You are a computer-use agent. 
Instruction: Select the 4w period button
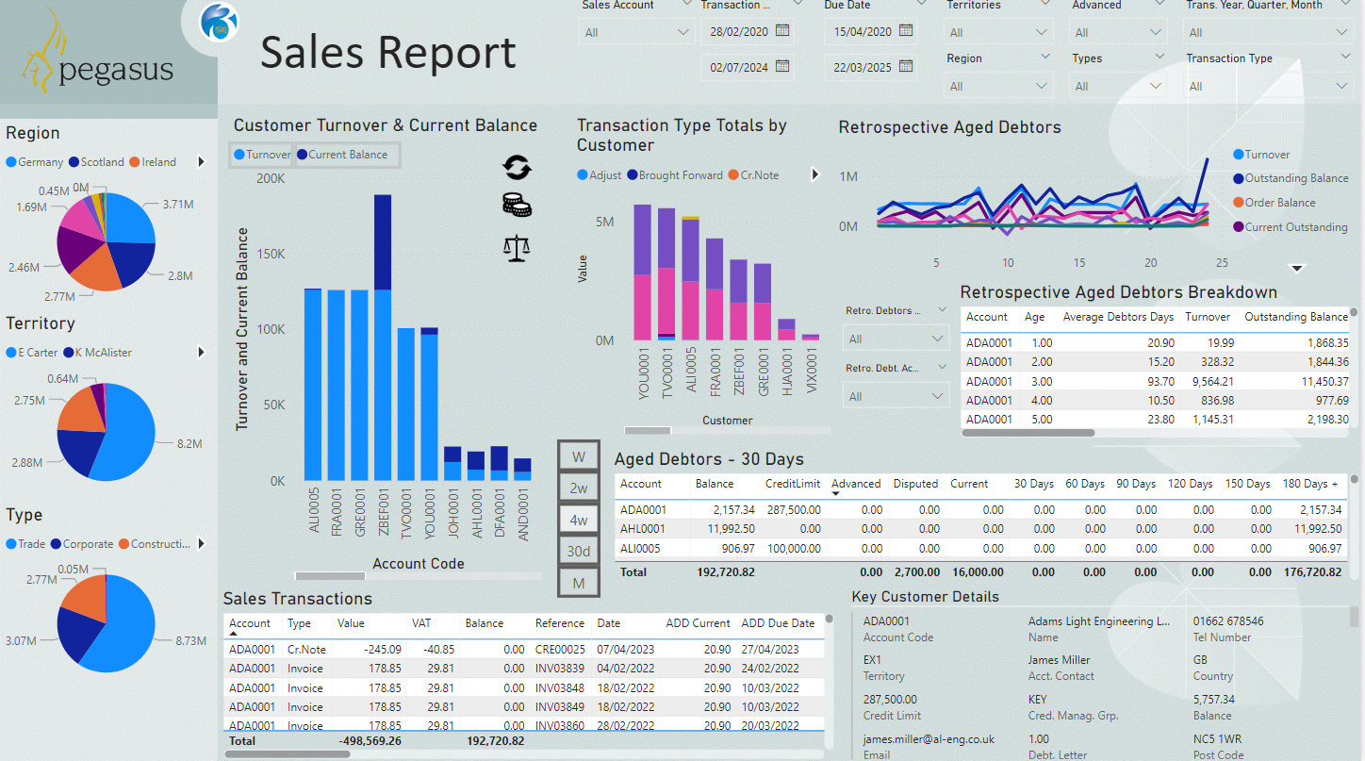tap(579, 520)
